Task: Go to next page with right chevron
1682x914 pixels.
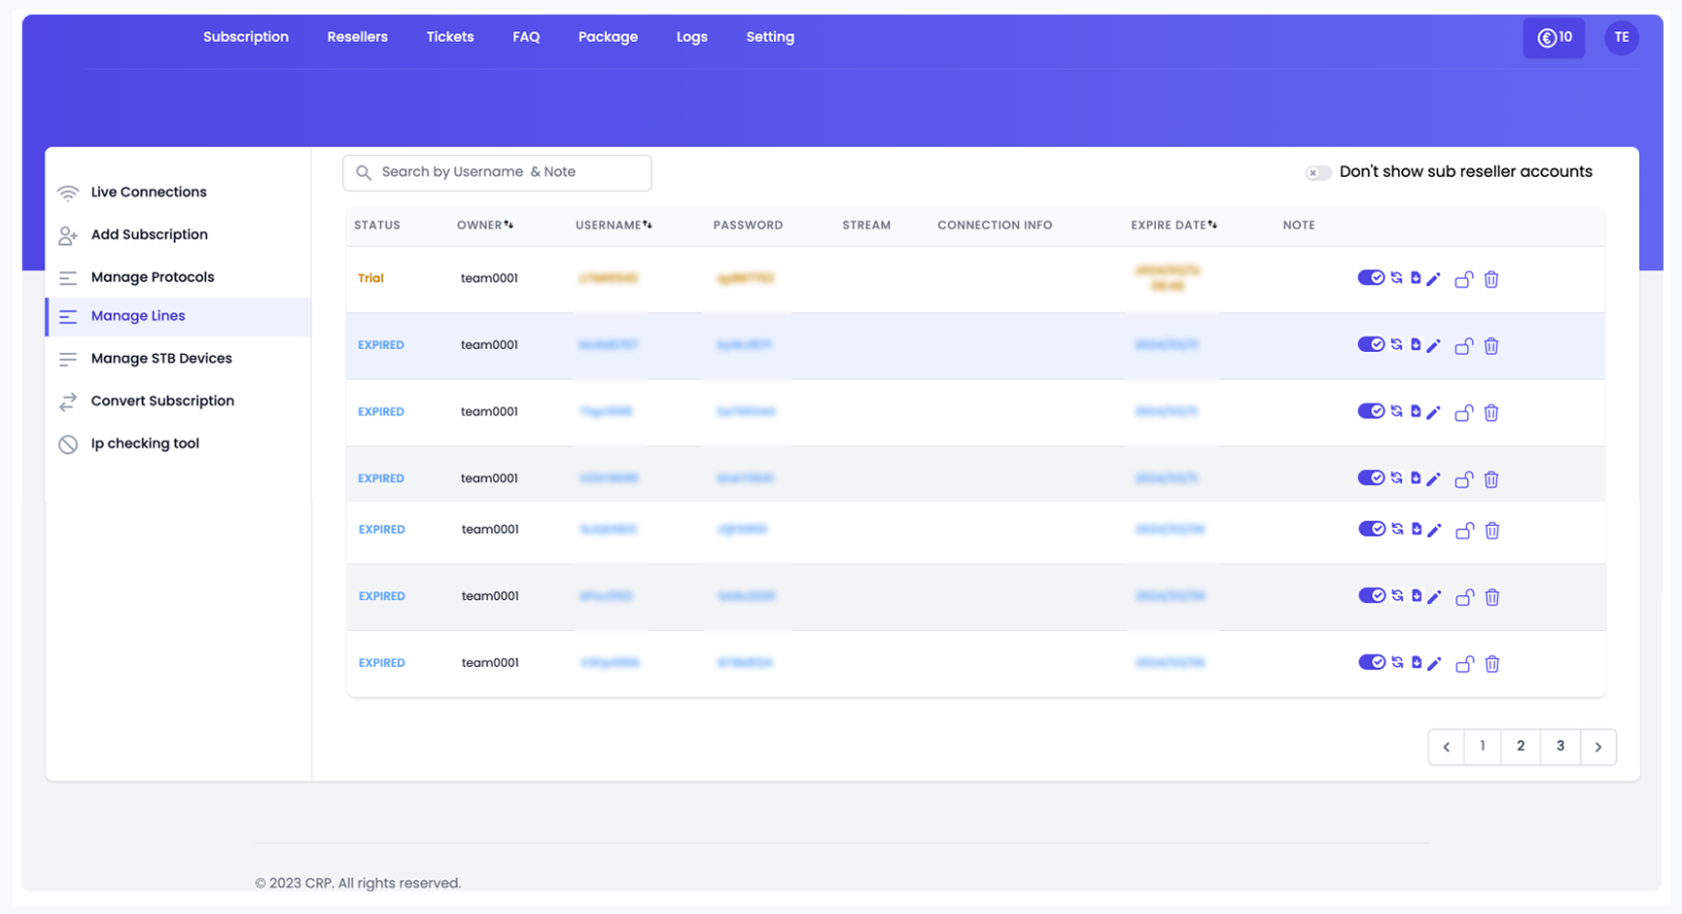Action: 1598,747
